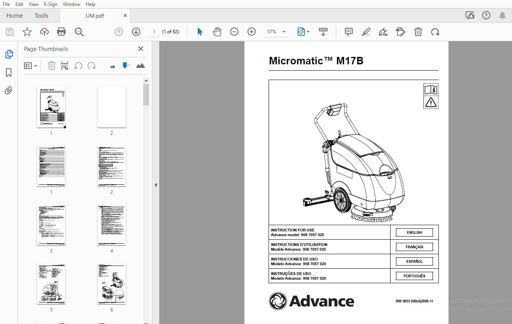The height and width of the screenshot is (324, 512).
Task: Activate the Selection arrow tool
Action: click(x=200, y=32)
